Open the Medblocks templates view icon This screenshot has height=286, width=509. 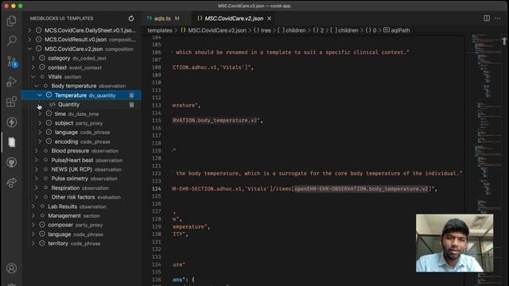(x=12, y=142)
